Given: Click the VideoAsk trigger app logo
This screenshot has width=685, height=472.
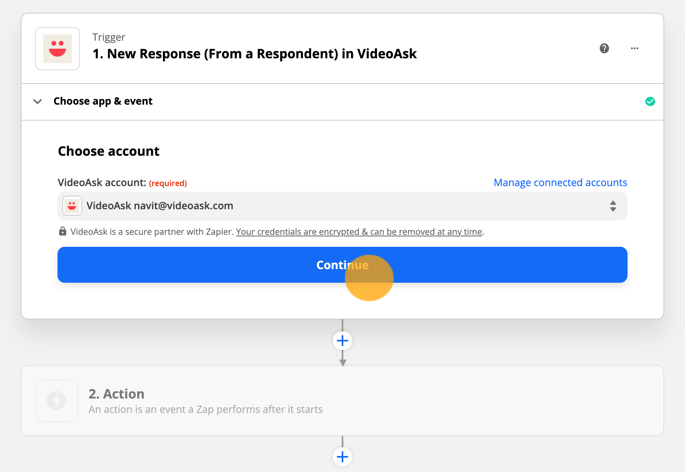Looking at the screenshot, I should click(57, 49).
